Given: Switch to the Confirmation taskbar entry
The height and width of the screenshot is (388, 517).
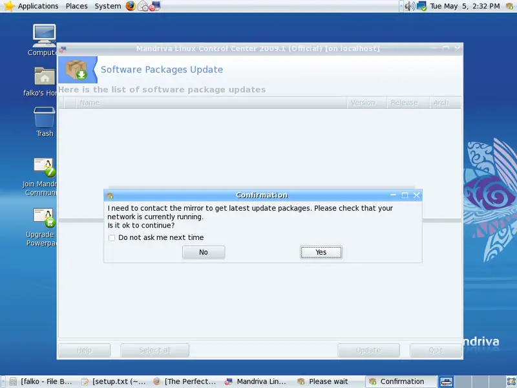Looking at the screenshot, I should coord(401,382).
